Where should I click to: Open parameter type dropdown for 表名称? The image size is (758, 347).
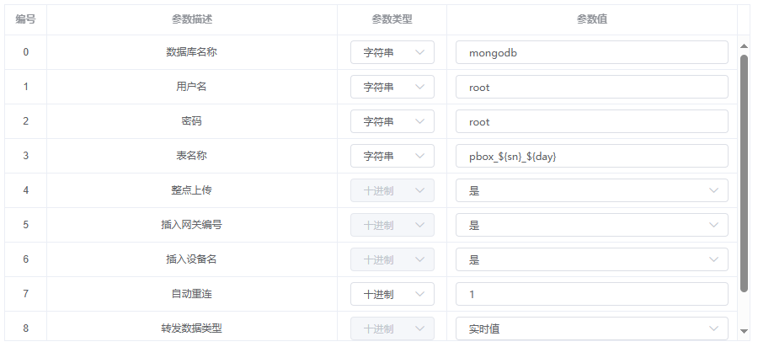pos(392,156)
